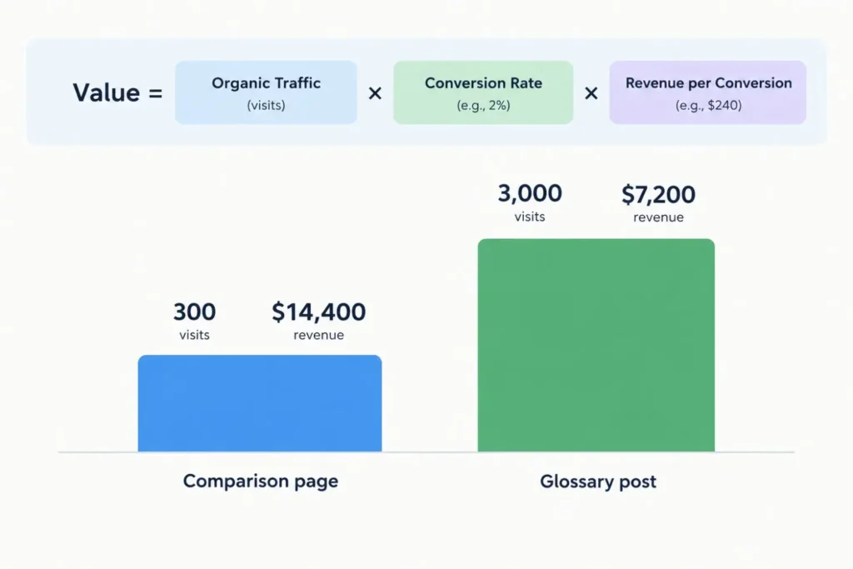Click "visits" label under 3,000
853x569 pixels.
coord(530,217)
